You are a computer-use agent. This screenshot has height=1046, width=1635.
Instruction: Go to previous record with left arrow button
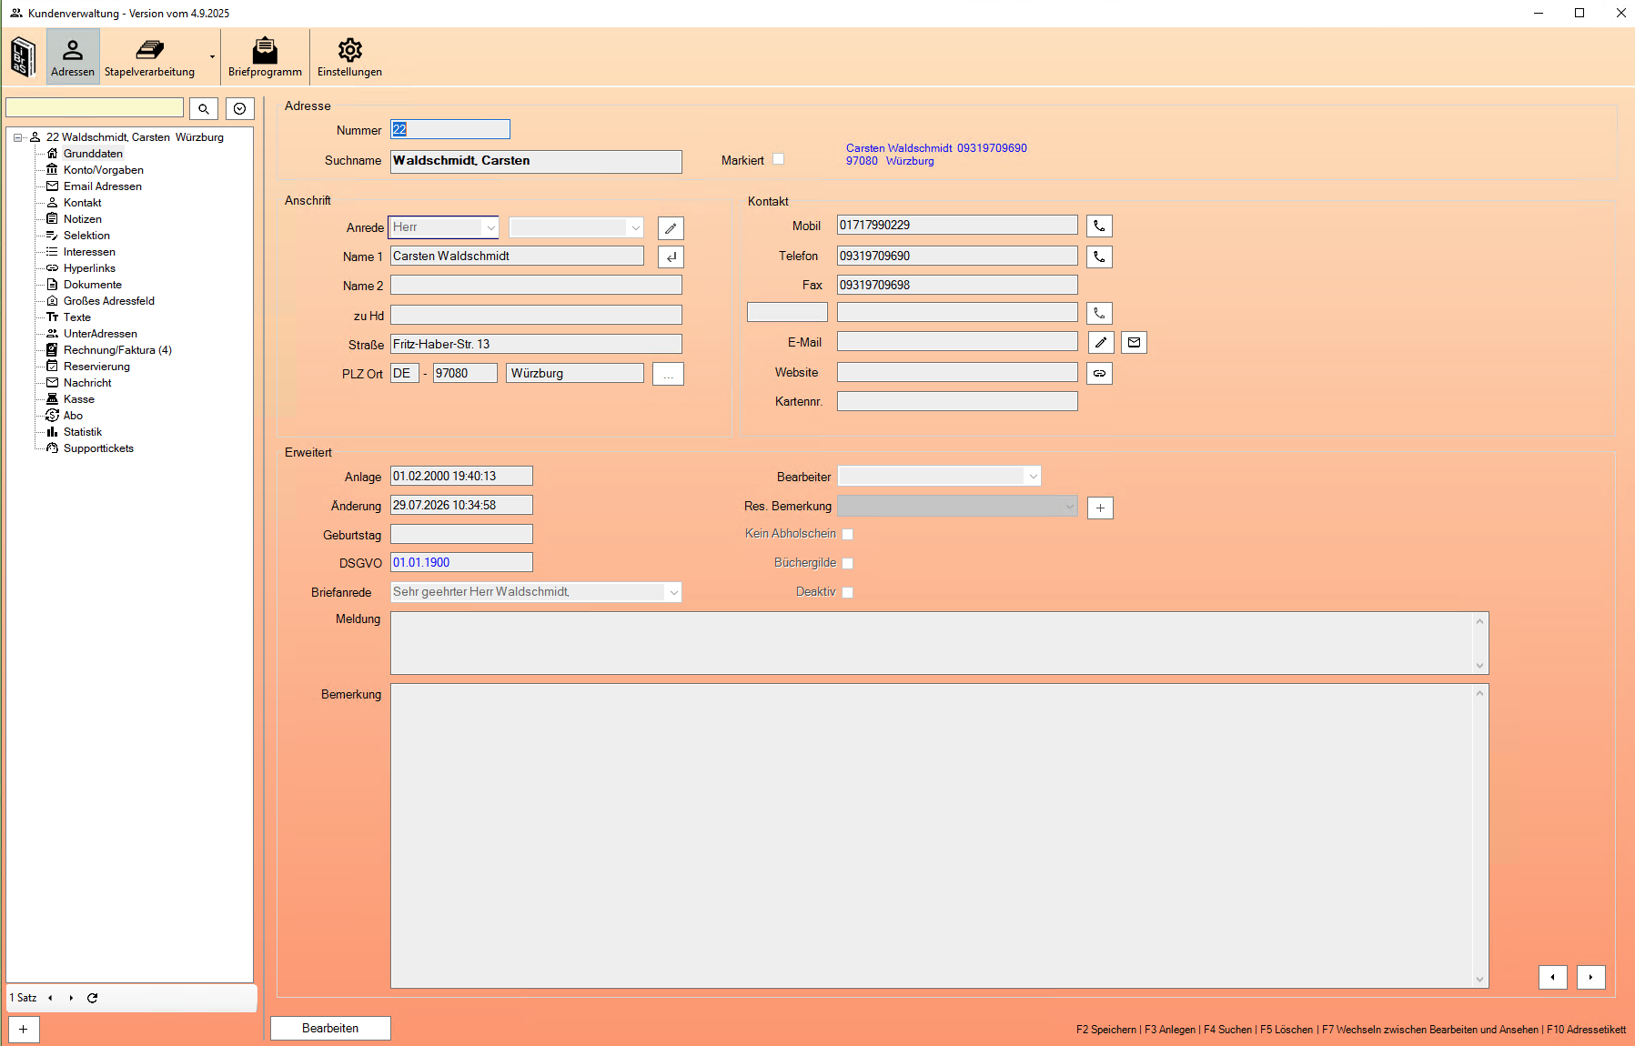(1552, 977)
